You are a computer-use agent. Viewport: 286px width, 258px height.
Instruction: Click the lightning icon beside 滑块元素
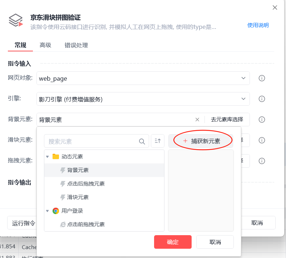pos(63,197)
